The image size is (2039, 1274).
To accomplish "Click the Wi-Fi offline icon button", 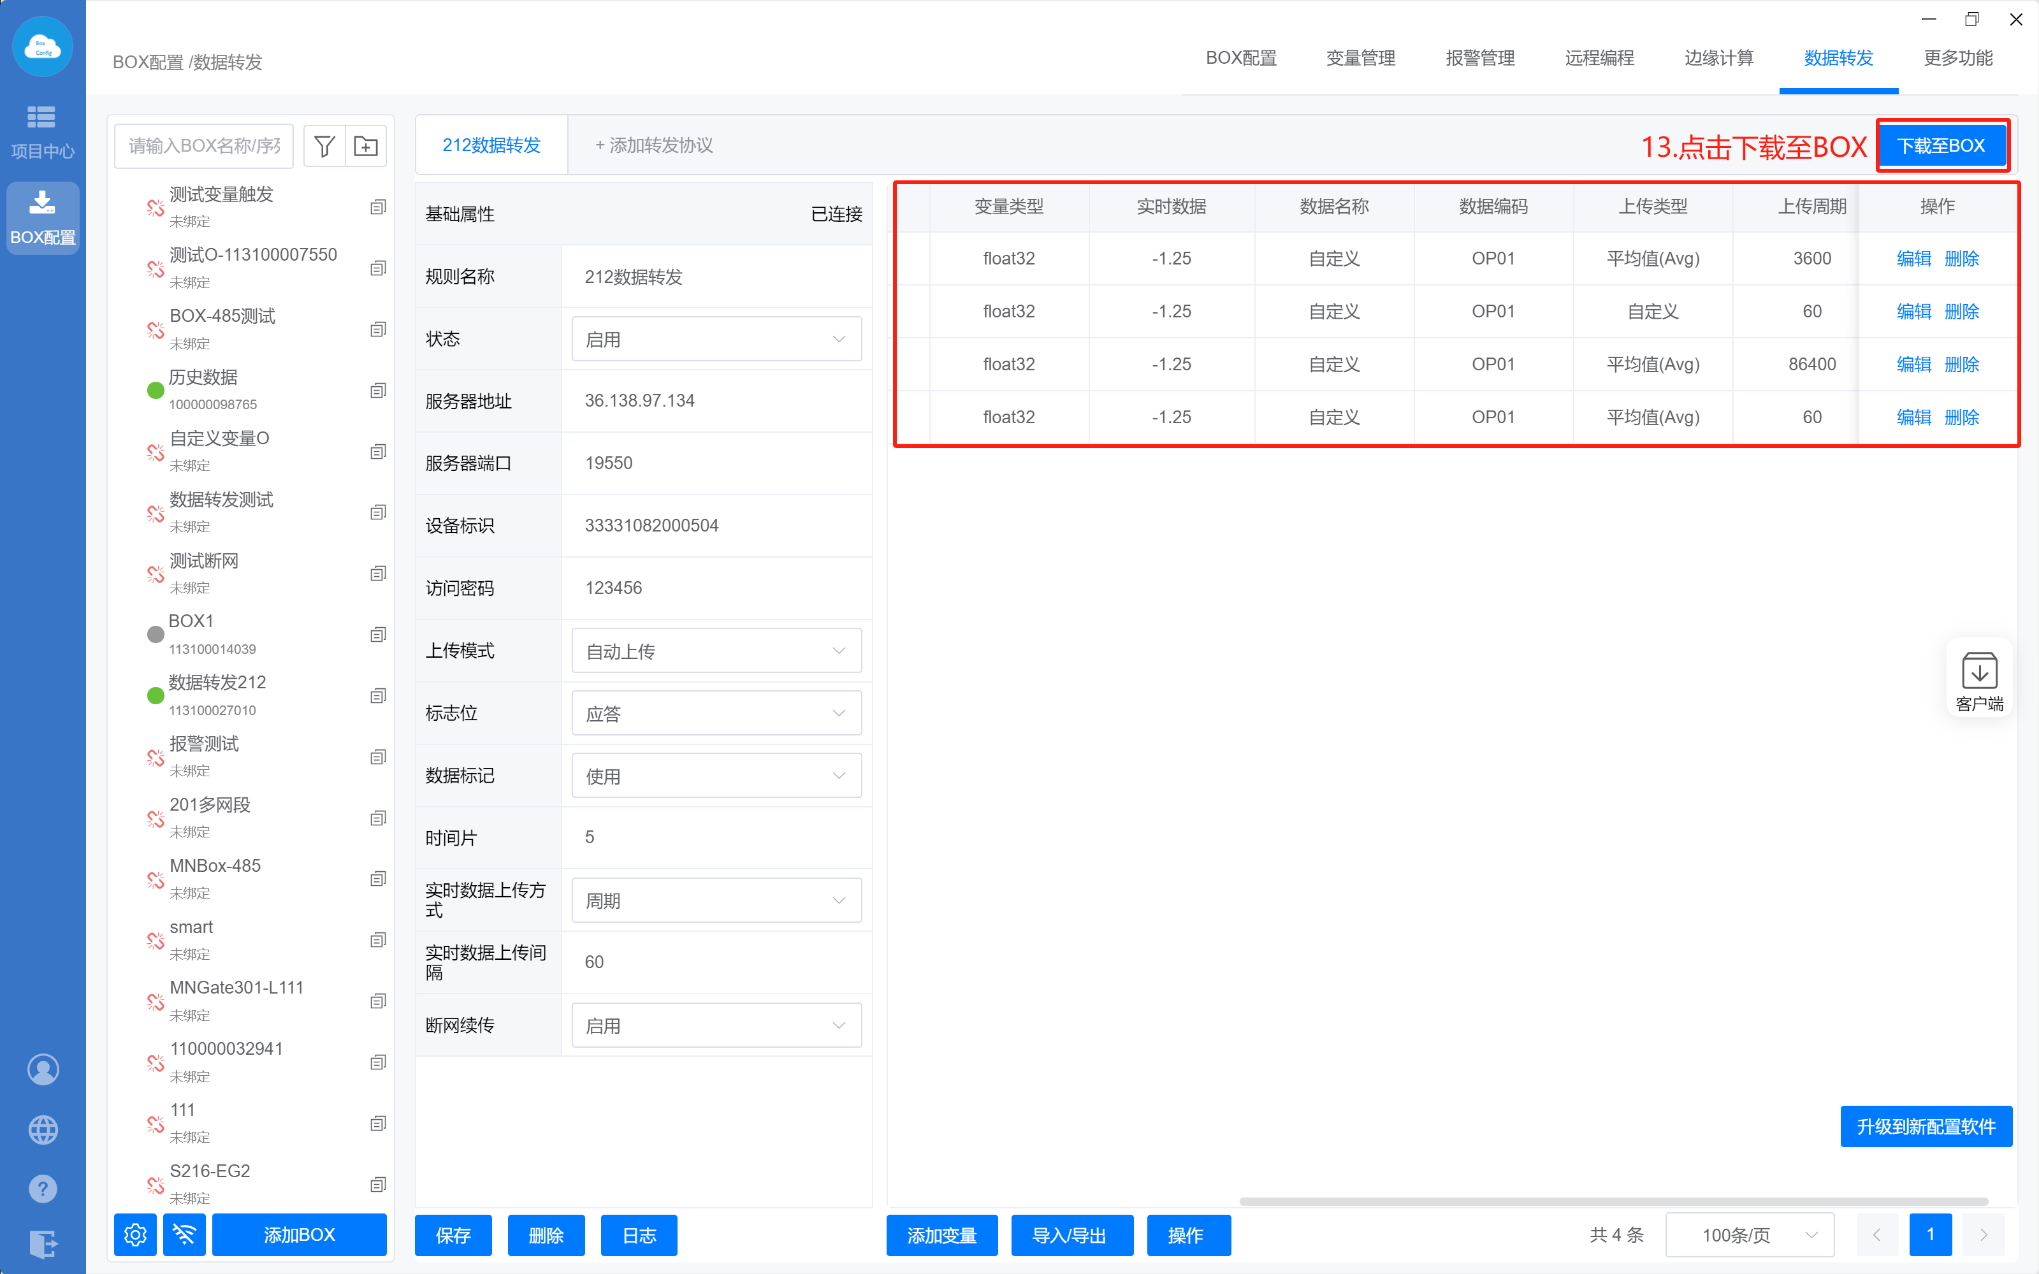I will tap(184, 1235).
